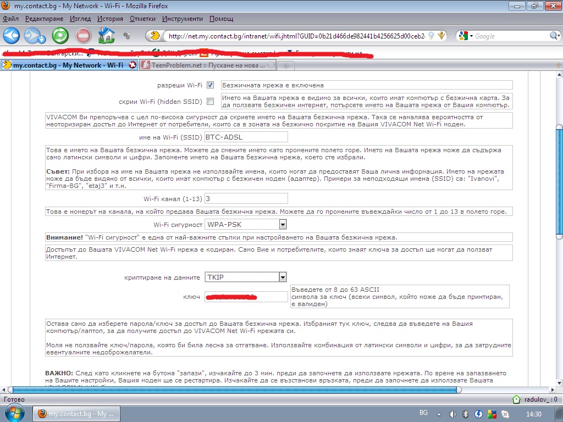Click the BG language indicator
This screenshot has width=563, height=422.
[423, 413]
